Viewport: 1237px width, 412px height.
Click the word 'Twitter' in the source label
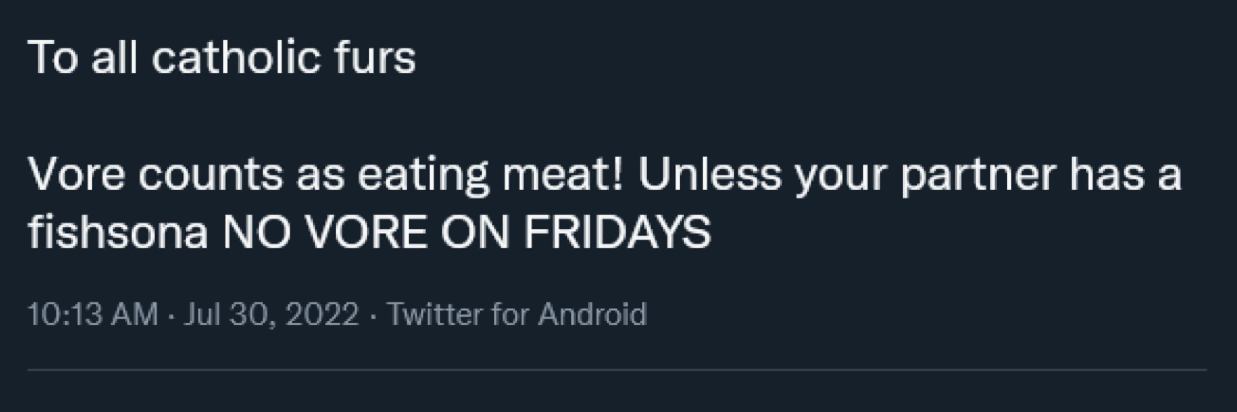pyautogui.click(x=435, y=314)
